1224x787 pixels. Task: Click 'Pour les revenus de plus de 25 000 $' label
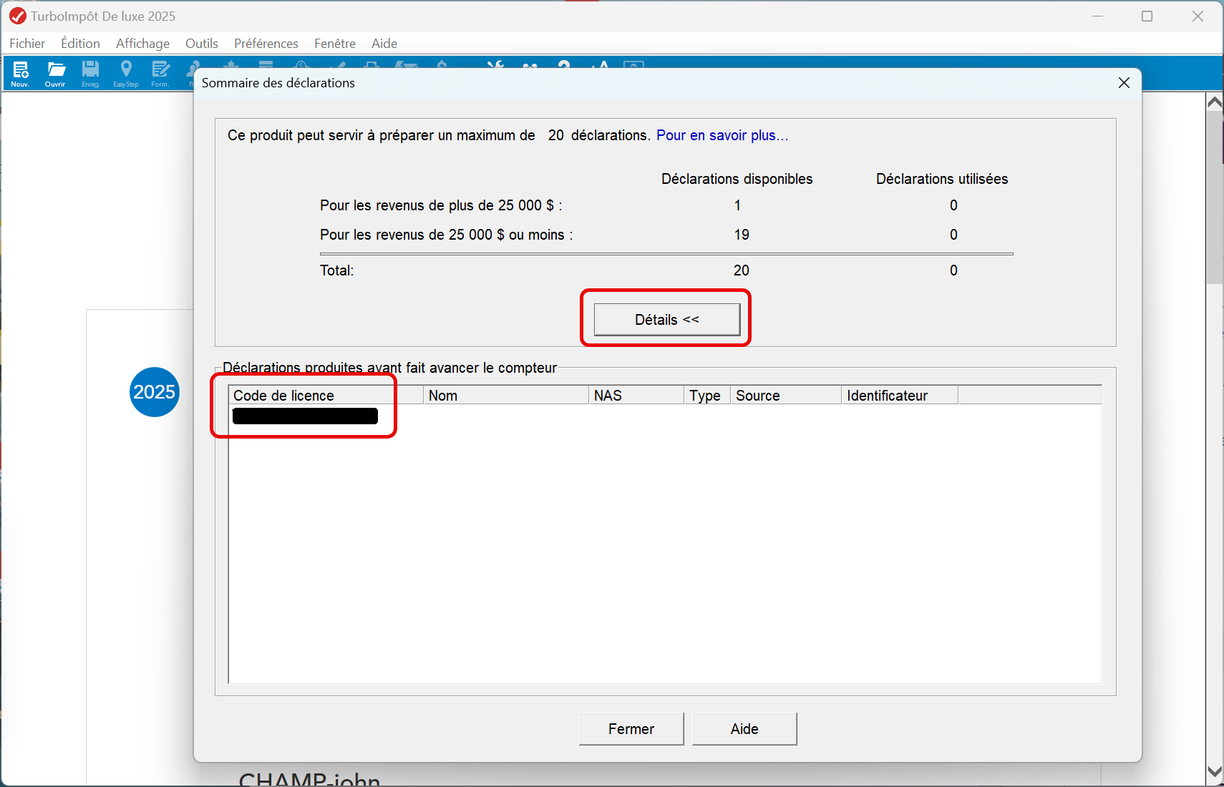pyautogui.click(x=441, y=205)
